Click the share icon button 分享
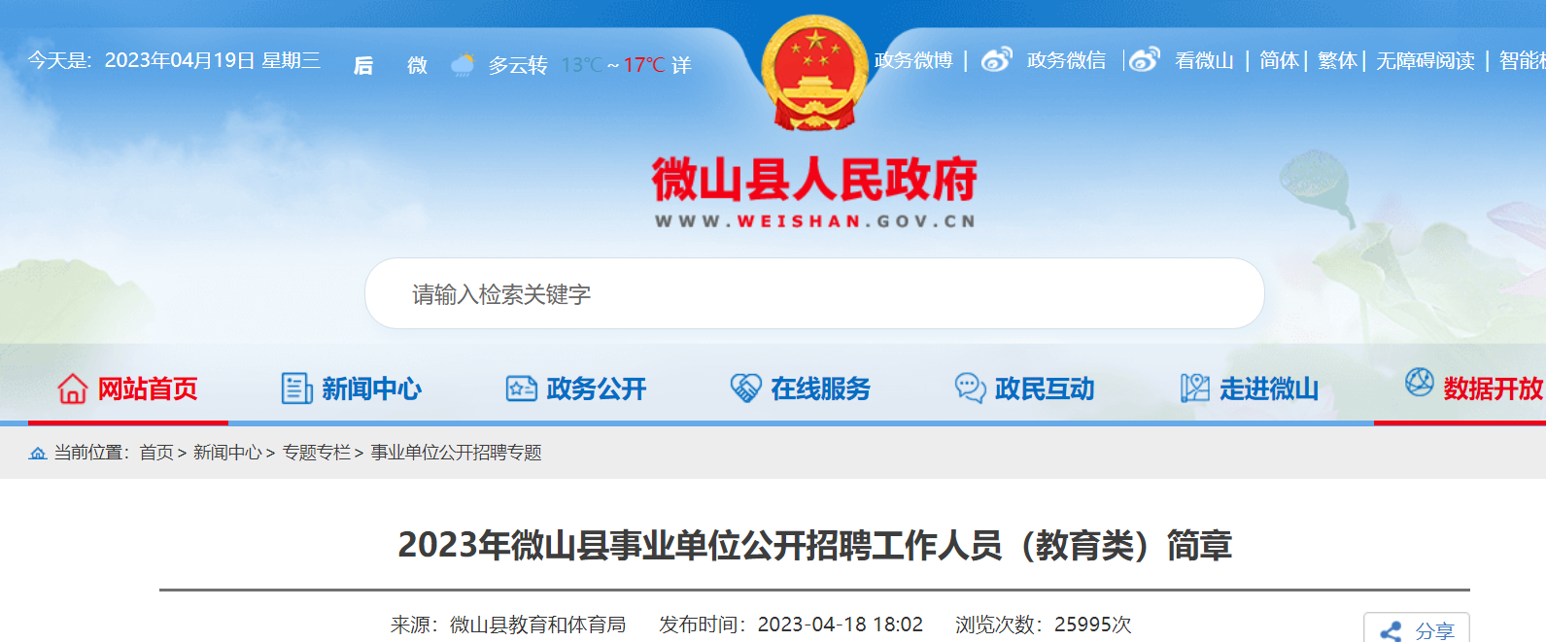This screenshot has width=1546, height=642. [1417, 629]
